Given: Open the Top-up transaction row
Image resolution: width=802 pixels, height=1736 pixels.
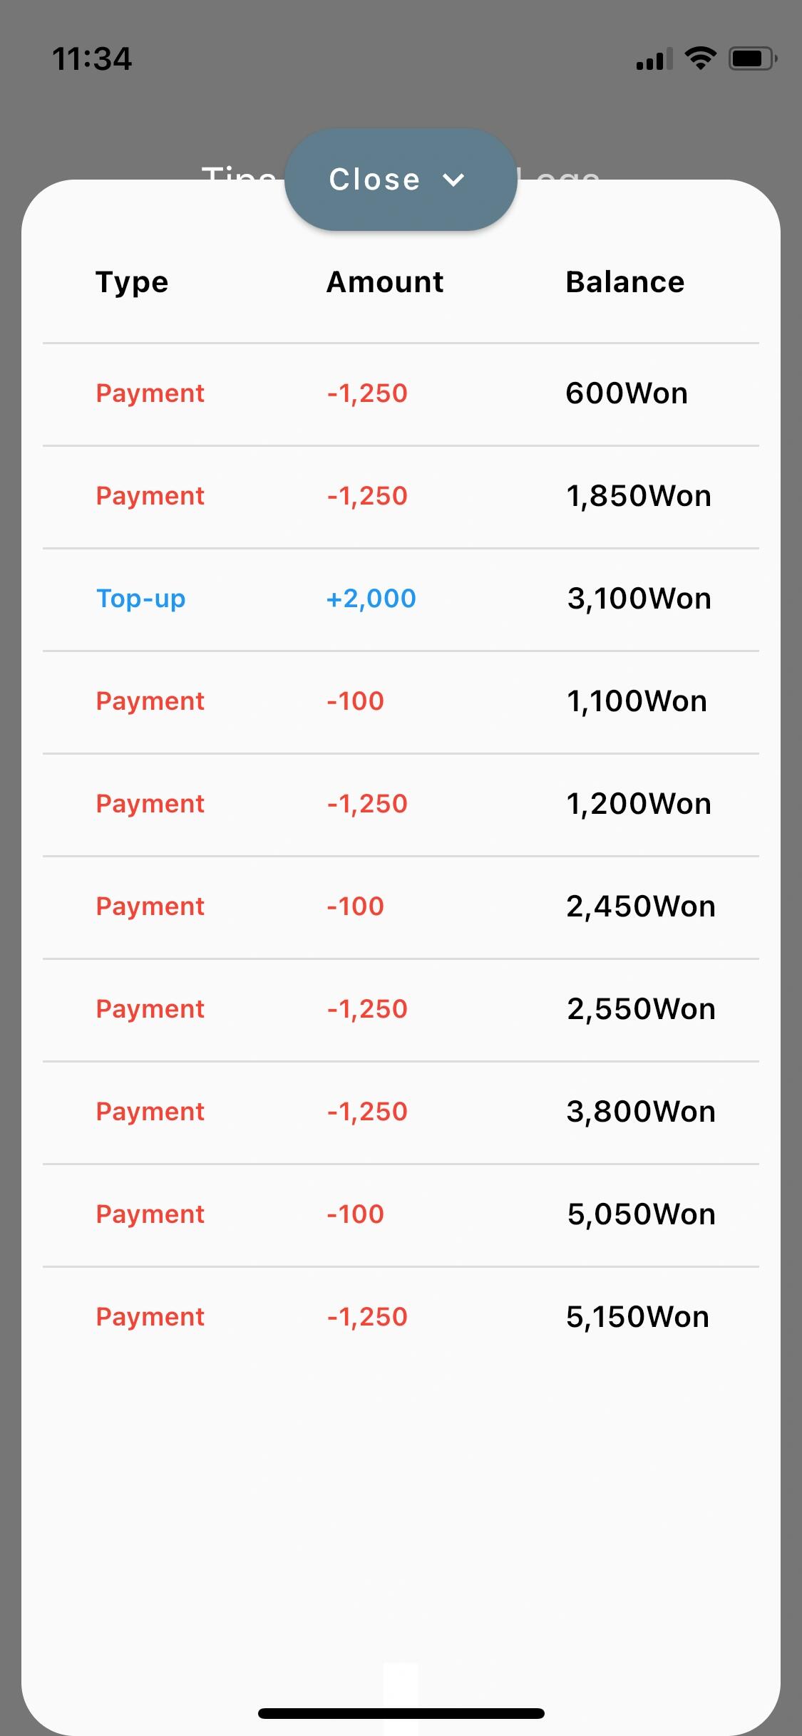Looking at the screenshot, I should click(x=401, y=599).
